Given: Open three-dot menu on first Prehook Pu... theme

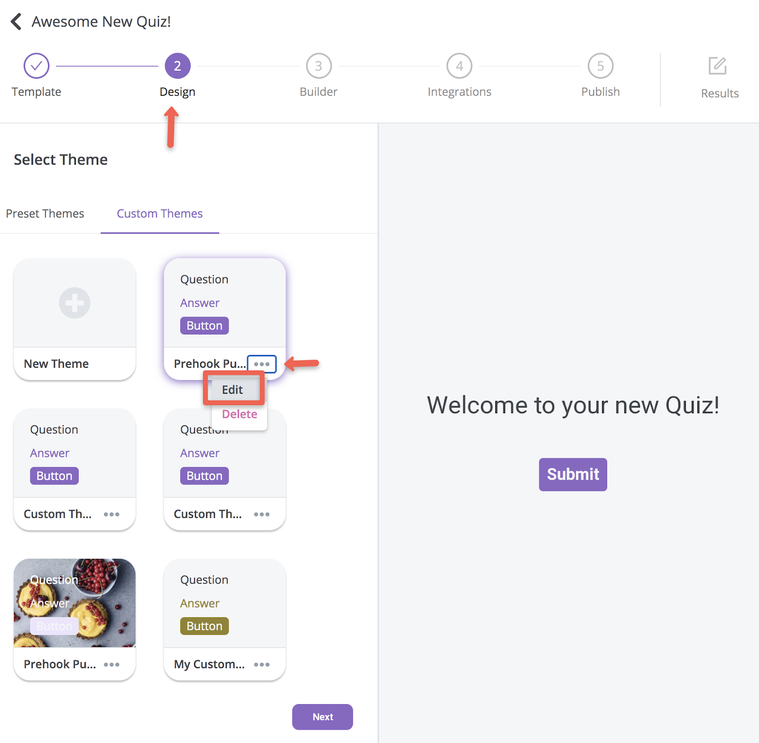Looking at the screenshot, I should [262, 364].
